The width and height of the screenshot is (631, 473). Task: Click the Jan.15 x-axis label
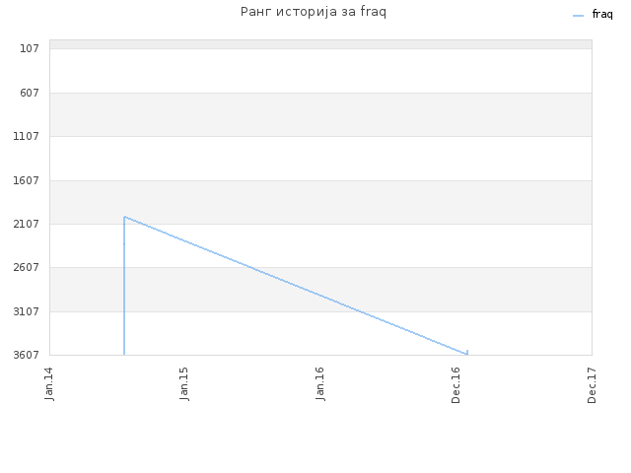pos(184,383)
